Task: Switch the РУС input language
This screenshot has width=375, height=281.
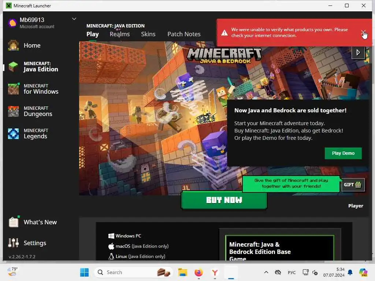Action: point(292,272)
